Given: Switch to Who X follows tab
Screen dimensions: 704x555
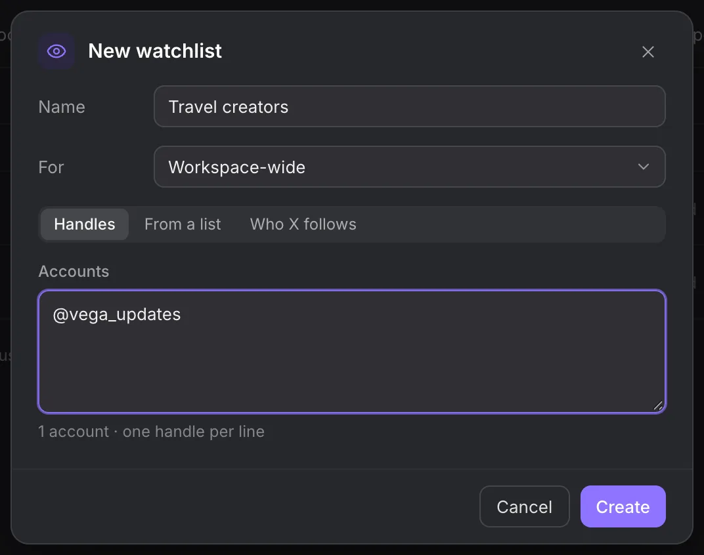Looking at the screenshot, I should [303, 224].
